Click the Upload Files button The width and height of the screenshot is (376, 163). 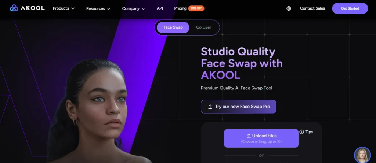point(261,138)
